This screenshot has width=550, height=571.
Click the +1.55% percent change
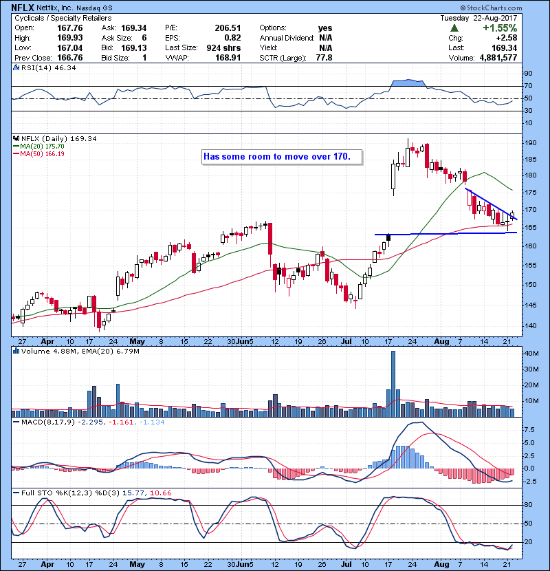500,28
